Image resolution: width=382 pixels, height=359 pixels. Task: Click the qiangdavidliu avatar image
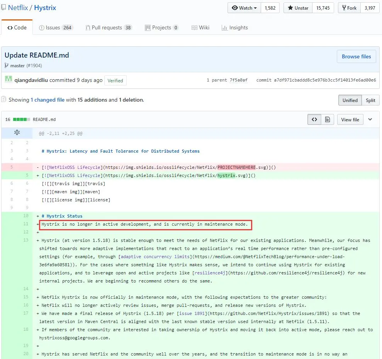point(8,79)
